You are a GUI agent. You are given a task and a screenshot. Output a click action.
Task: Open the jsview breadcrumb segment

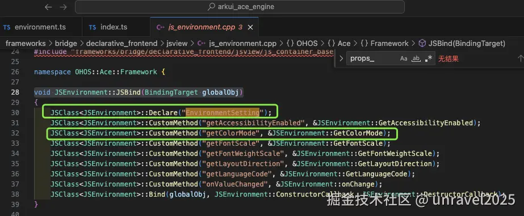click(177, 44)
